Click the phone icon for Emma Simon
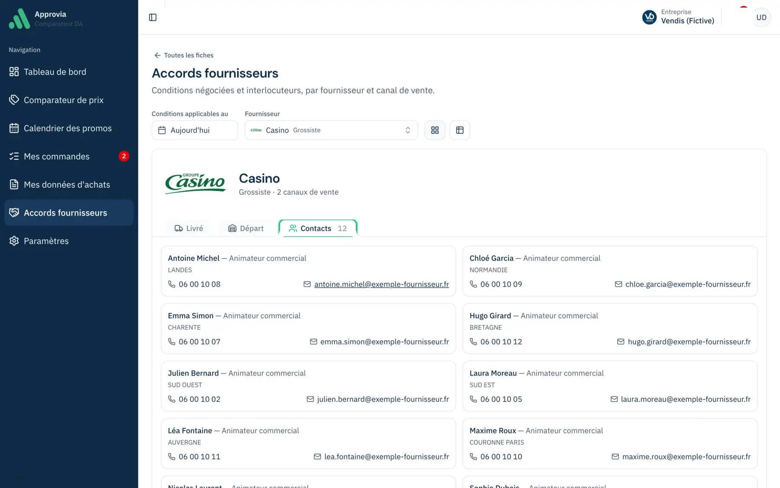Image resolution: width=780 pixels, height=488 pixels. (x=172, y=341)
